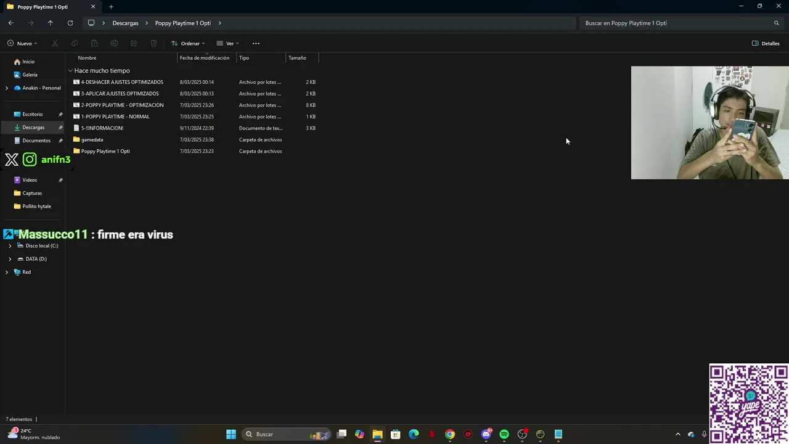Screen dimensions: 789x444
Task: Navigate to Descargas in the breadcrumb
Action: tap(125, 23)
